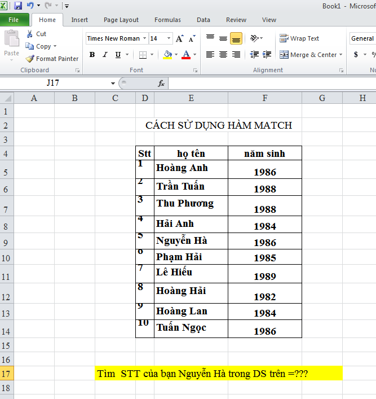Toggle Underline formatting

118,55
